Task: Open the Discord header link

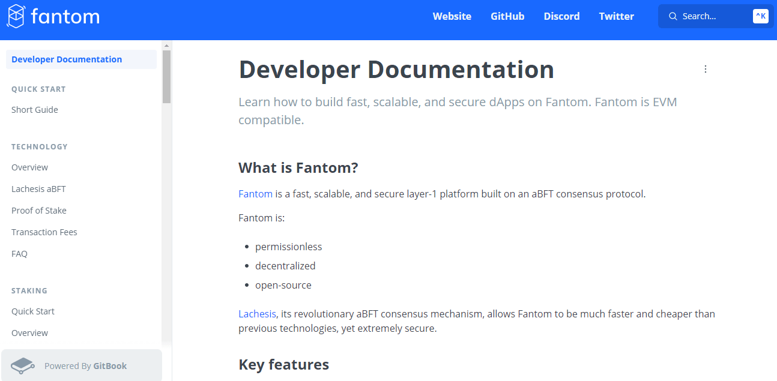Action: [562, 16]
